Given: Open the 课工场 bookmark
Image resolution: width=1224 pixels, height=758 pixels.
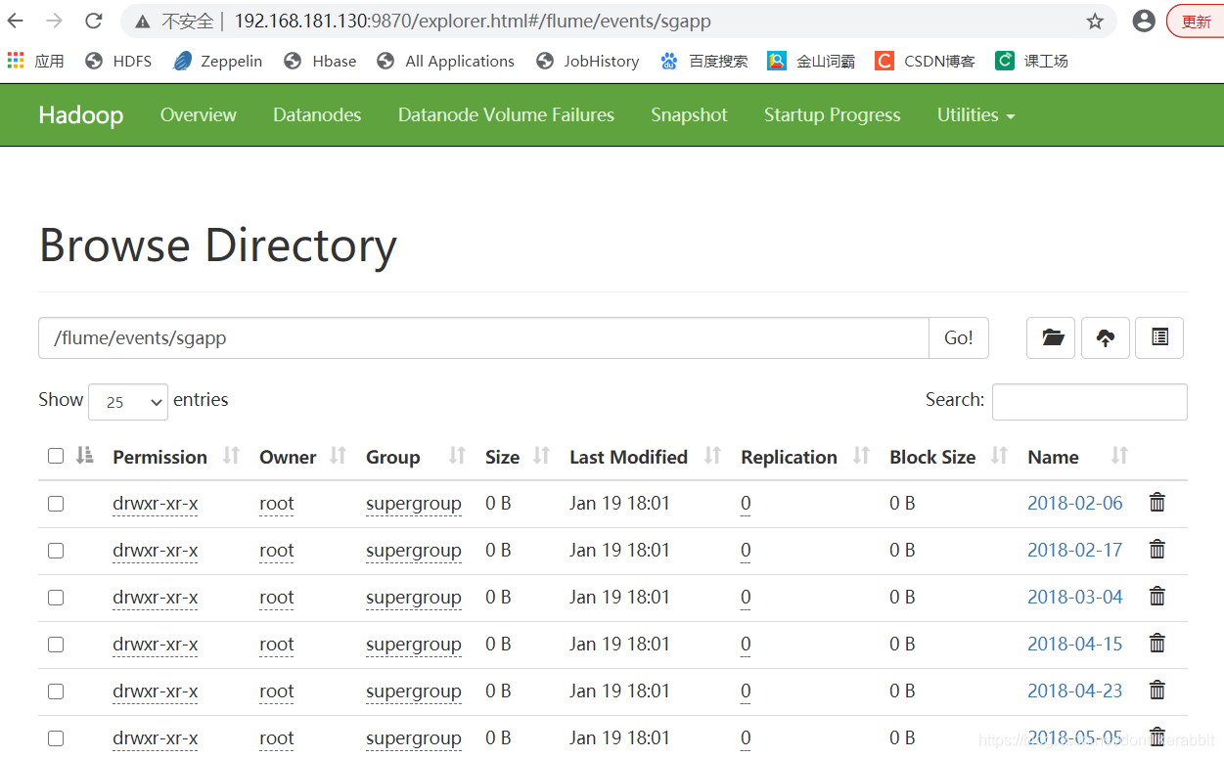Looking at the screenshot, I should (1031, 61).
